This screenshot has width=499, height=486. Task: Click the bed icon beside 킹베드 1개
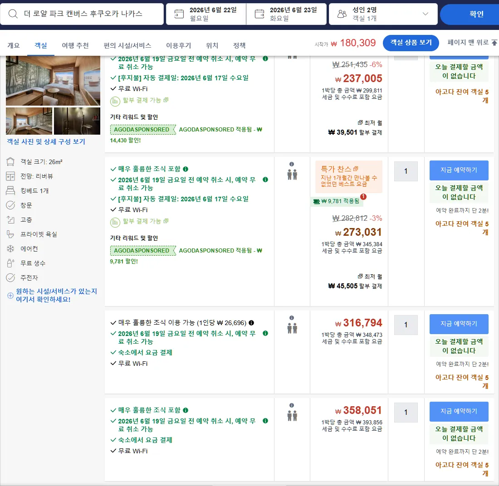pyautogui.click(x=10, y=191)
